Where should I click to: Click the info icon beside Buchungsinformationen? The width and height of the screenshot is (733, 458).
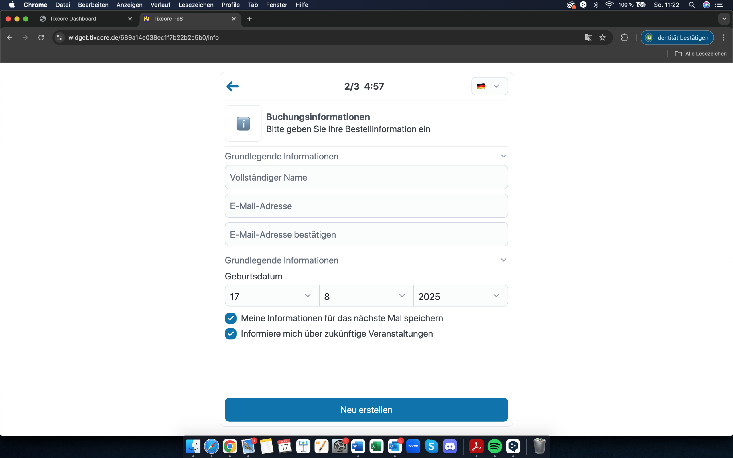click(x=243, y=124)
